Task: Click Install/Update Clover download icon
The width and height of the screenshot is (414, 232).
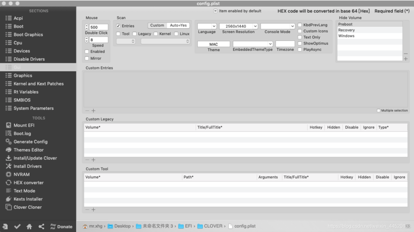Action: tap(9, 158)
